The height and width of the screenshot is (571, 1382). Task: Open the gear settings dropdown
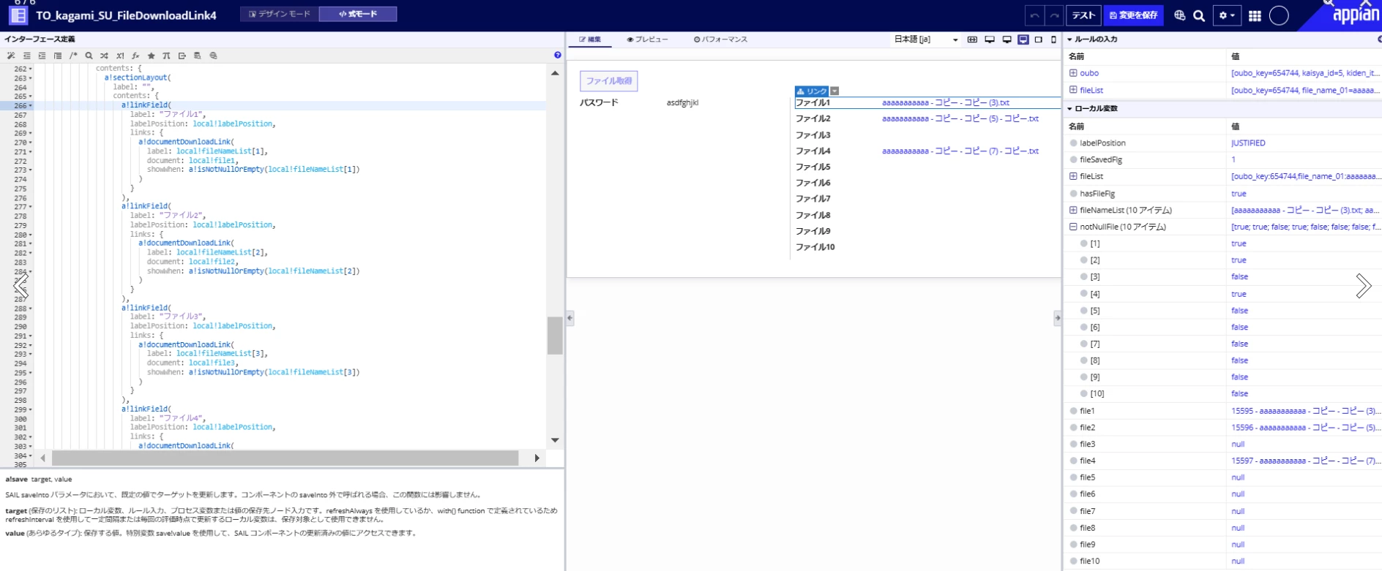(1227, 15)
